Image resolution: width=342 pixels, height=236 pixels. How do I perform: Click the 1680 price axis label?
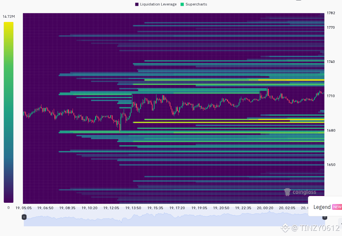[331, 130]
